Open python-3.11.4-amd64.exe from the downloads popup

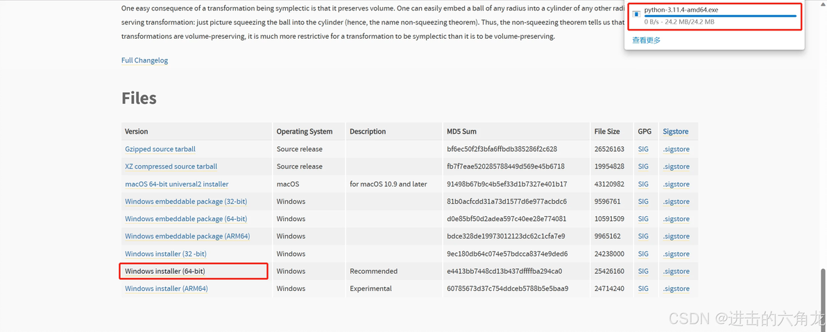point(681,10)
